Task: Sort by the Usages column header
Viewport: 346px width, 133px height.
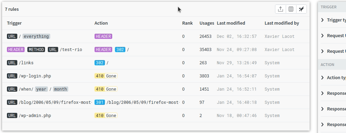Action: [x=207, y=23]
